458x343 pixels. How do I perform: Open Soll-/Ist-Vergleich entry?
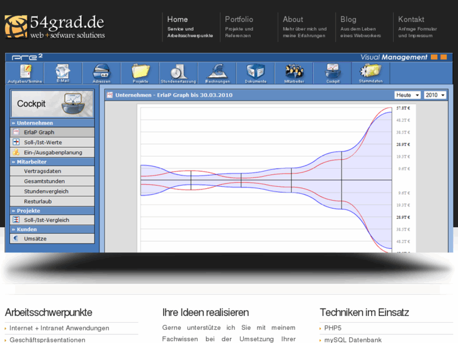pyautogui.click(x=52, y=220)
